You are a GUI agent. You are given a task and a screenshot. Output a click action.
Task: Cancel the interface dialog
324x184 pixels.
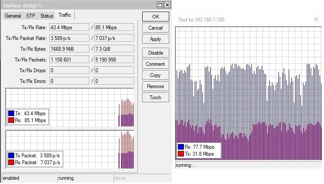click(155, 28)
